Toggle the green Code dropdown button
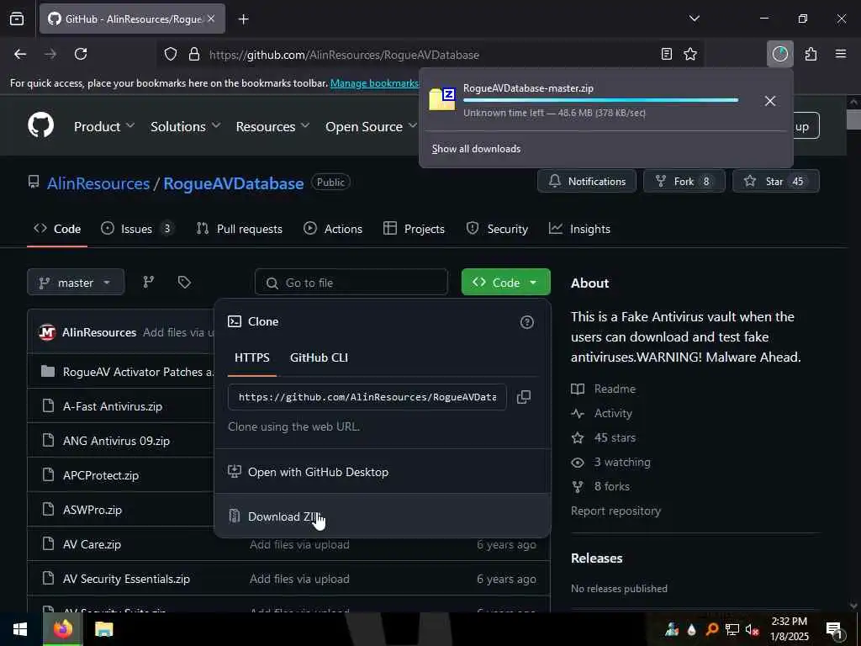 click(x=505, y=283)
